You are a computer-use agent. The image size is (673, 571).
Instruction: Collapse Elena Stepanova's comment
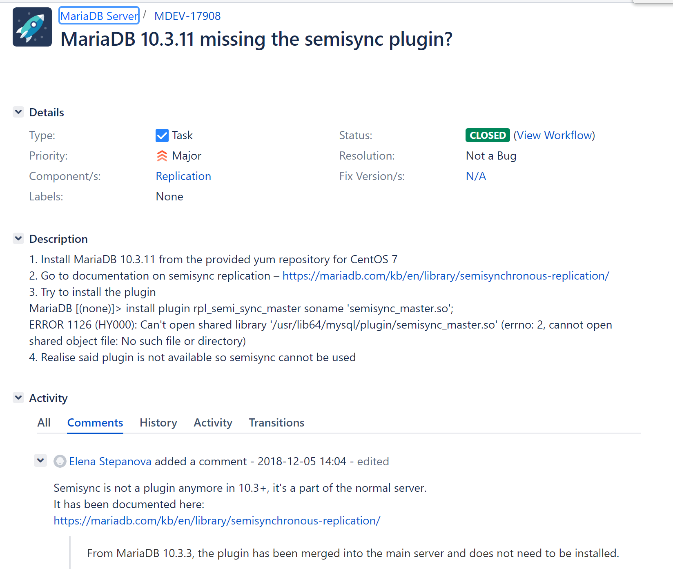pos(40,461)
